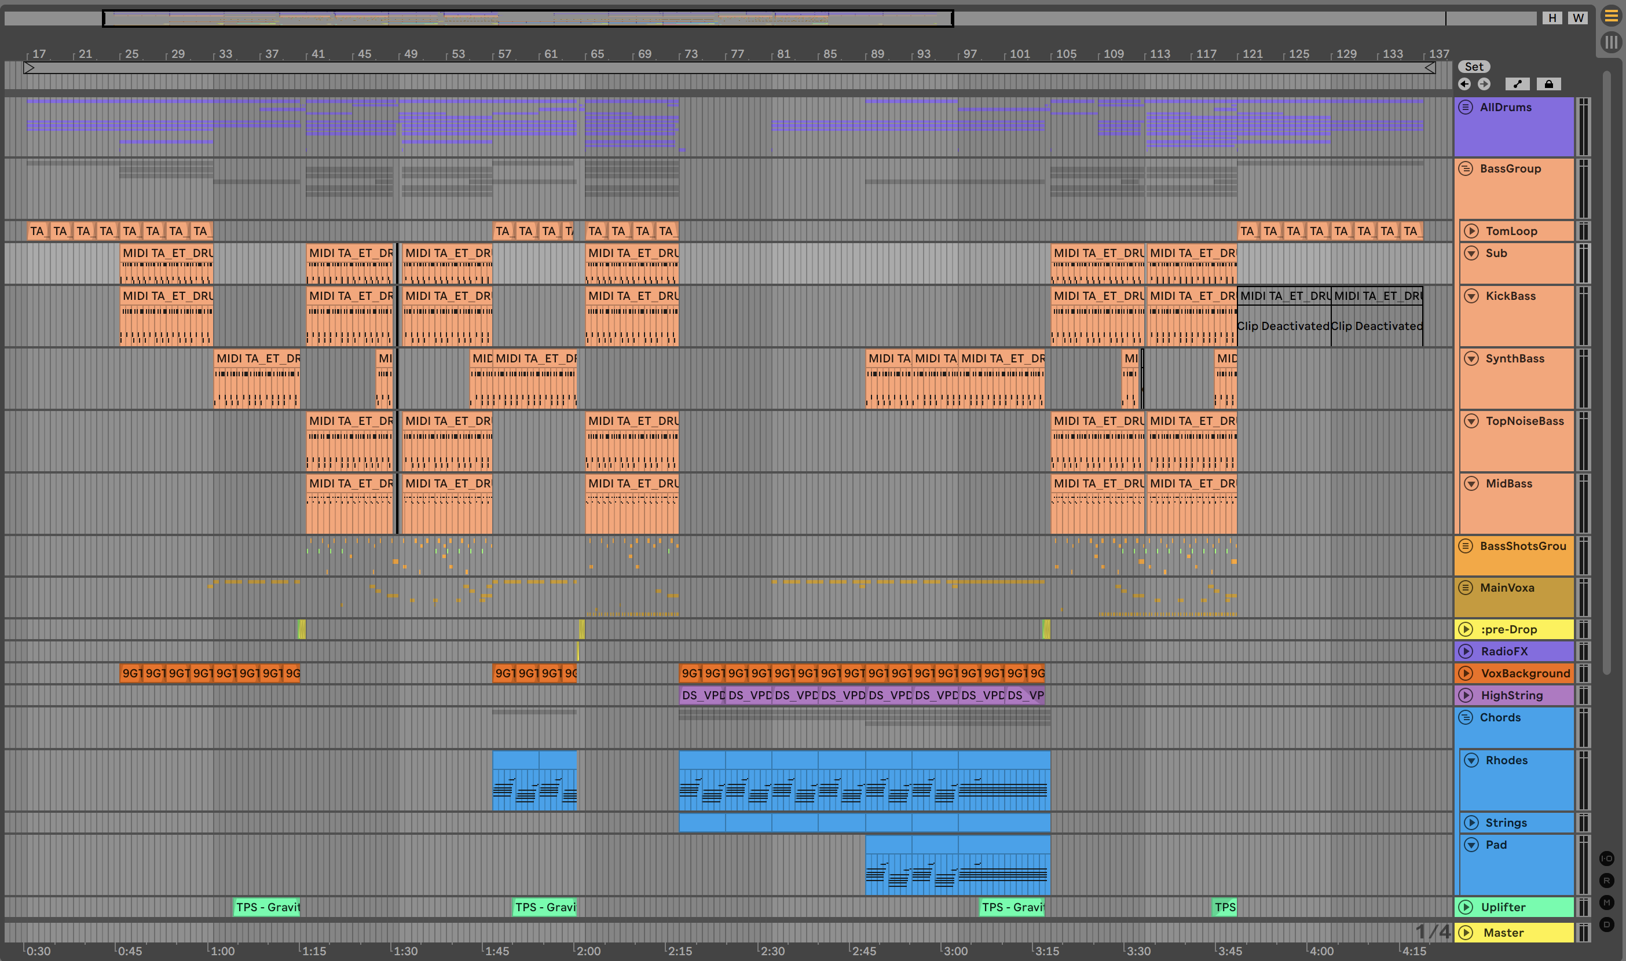Image resolution: width=1626 pixels, height=961 pixels.
Task: Collapse the Rhodes track with its arrow
Action: [1471, 760]
